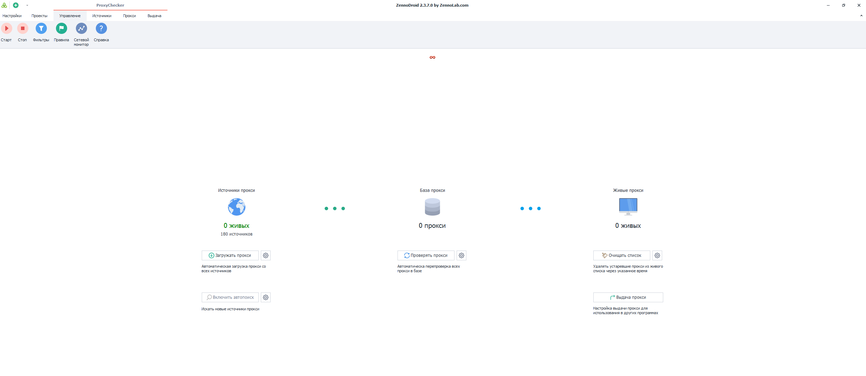Image resolution: width=866 pixels, height=376 pixels.
Task: Open the Справка help icon
Action: point(101,29)
